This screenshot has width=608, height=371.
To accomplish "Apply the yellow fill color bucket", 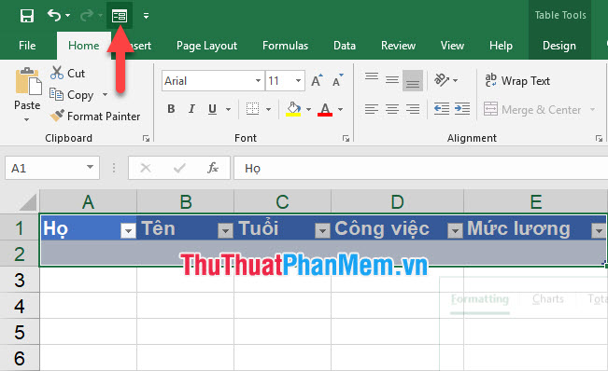I will pos(293,109).
